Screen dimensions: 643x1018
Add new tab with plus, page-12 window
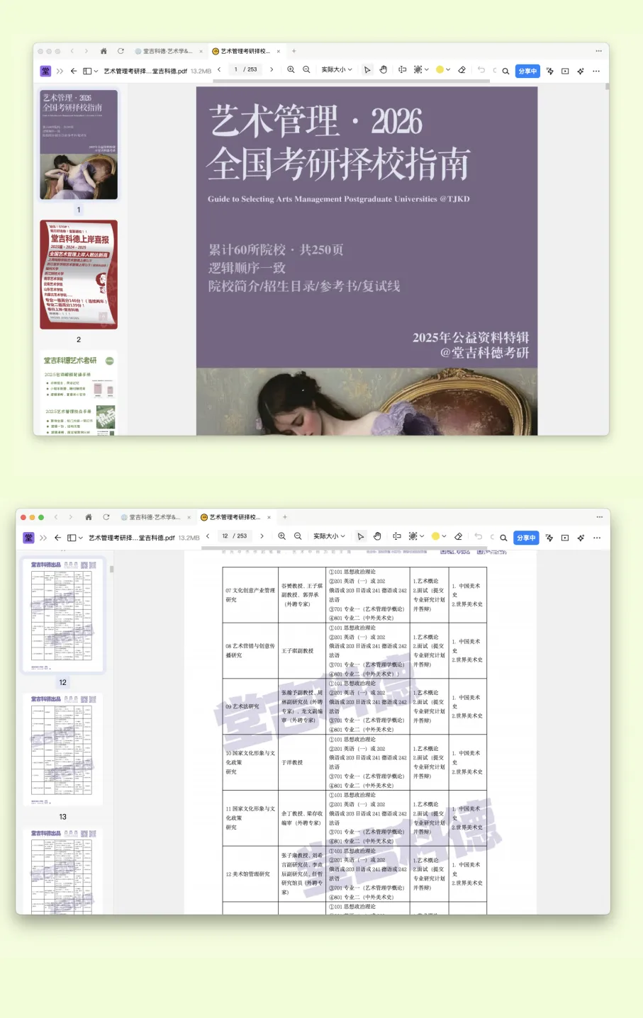[x=284, y=517]
